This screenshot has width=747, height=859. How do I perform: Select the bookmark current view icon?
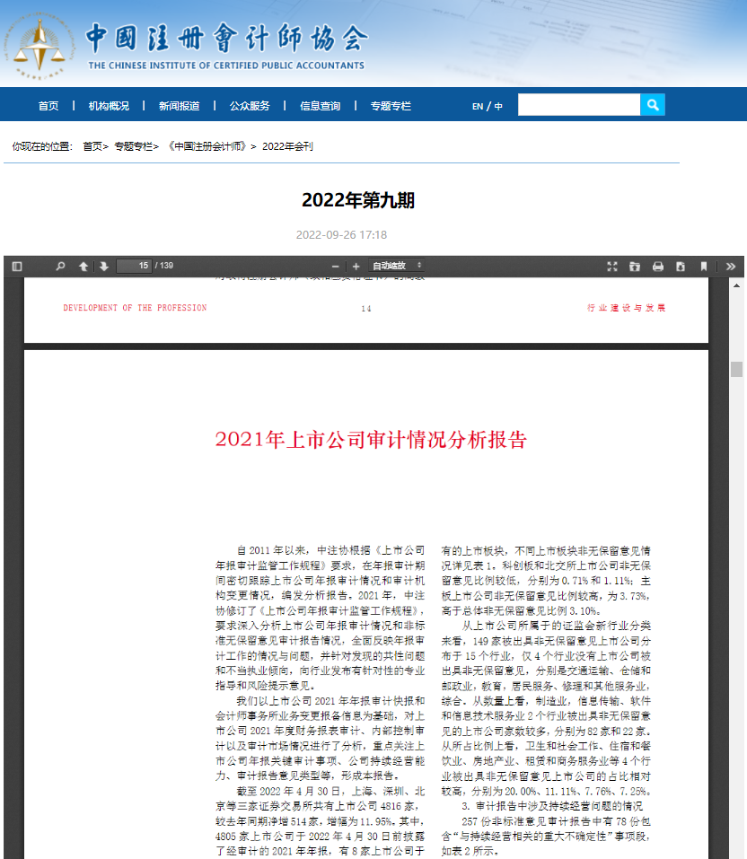[704, 266]
